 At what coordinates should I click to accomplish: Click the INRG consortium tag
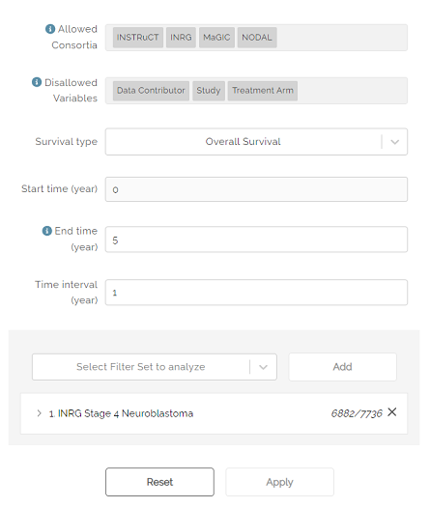click(x=181, y=38)
